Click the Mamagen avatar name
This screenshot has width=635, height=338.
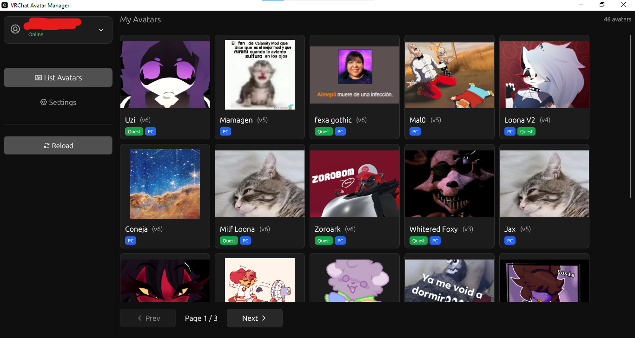[x=236, y=120]
